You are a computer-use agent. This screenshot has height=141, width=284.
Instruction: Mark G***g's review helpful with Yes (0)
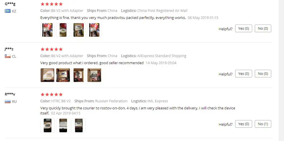(244, 29)
